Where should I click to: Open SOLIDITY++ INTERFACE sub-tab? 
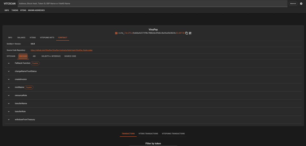pos(51,56)
